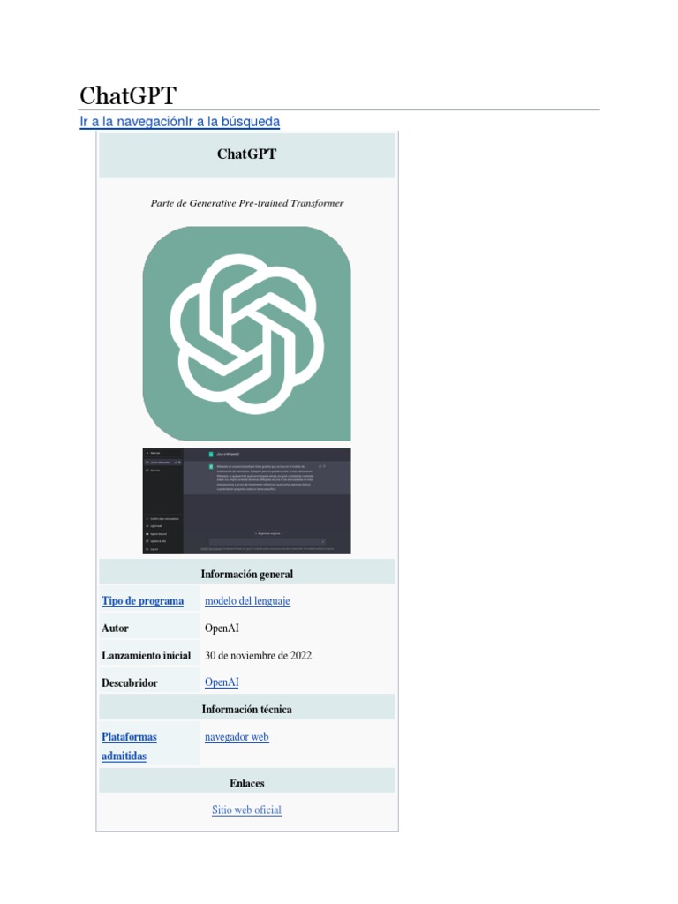Click the infobox title 'ChatGPT'
The height and width of the screenshot is (904, 678).
[247, 154]
